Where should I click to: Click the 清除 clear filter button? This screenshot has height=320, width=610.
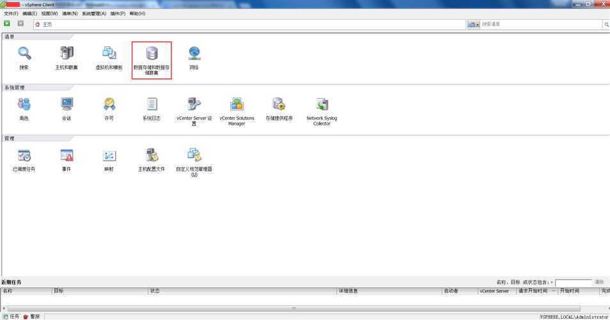pos(600,282)
